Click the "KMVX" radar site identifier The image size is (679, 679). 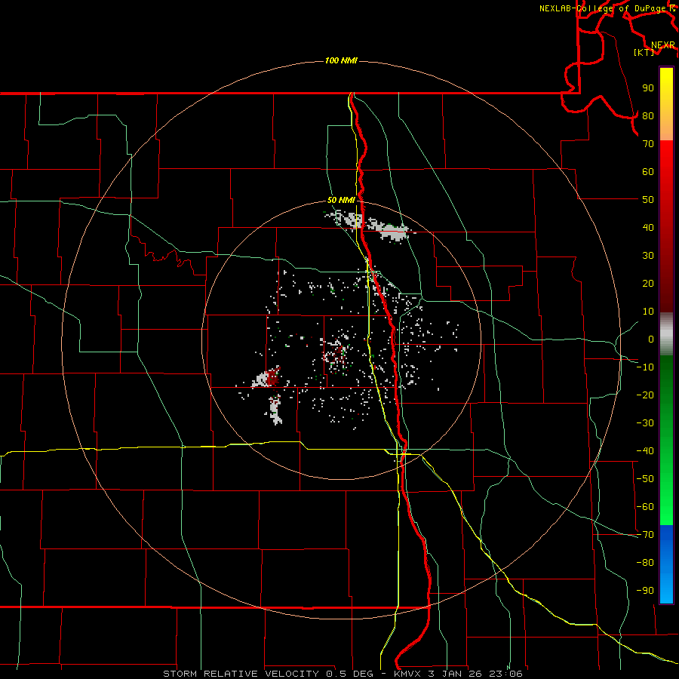[407, 674]
